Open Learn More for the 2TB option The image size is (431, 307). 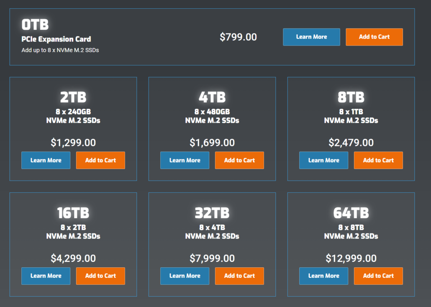46,160
